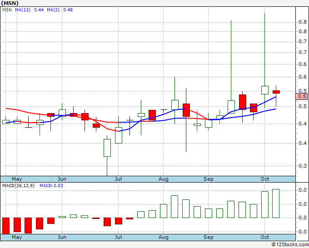309x248 pixels.
Task: Click the last green MACD histogram bar
Action: tap(276, 203)
